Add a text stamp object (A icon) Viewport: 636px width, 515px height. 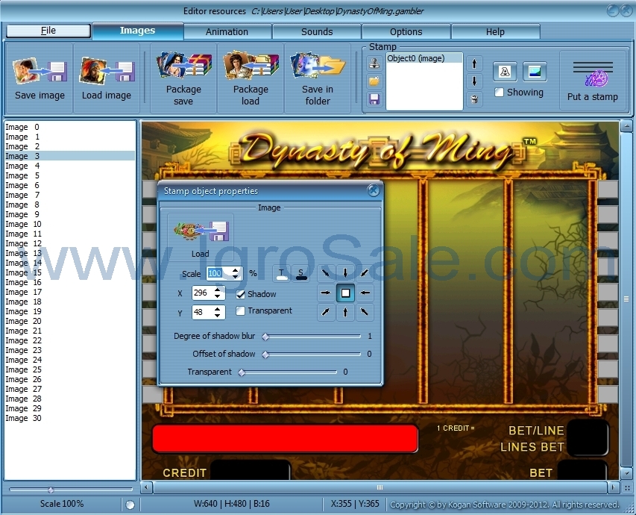click(x=505, y=72)
